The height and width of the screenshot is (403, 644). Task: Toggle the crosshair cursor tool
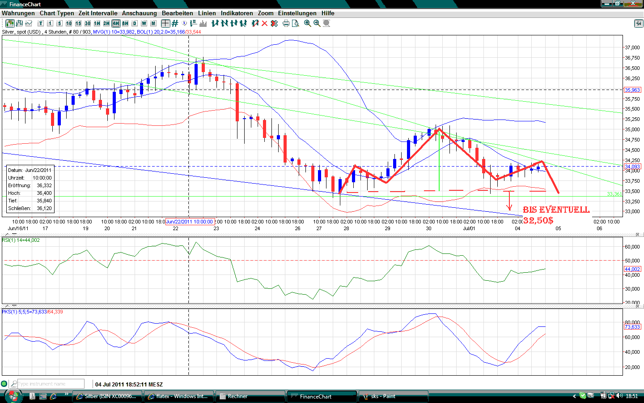[165, 23]
